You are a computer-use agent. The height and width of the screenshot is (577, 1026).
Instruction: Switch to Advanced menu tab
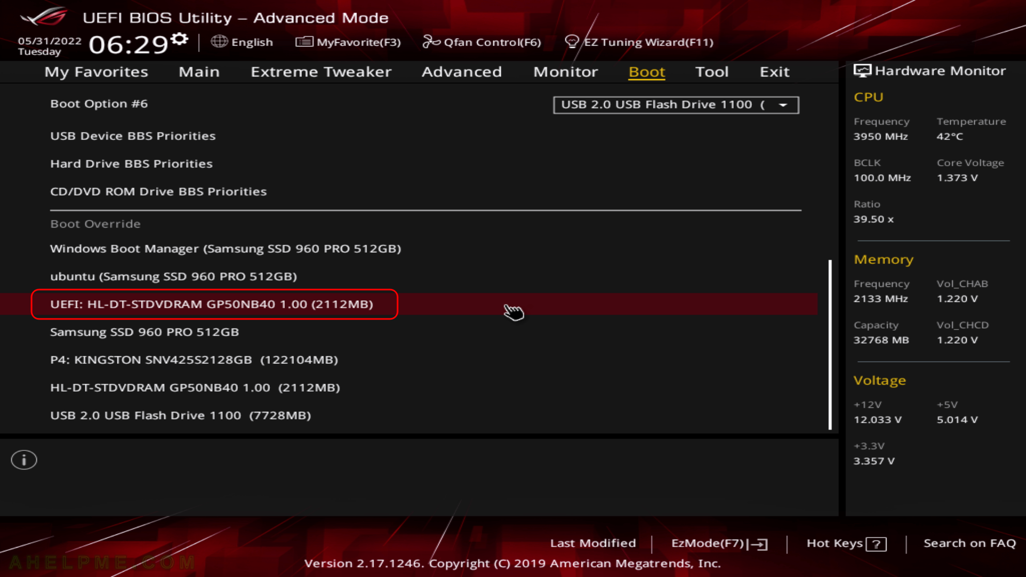pyautogui.click(x=461, y=71)
